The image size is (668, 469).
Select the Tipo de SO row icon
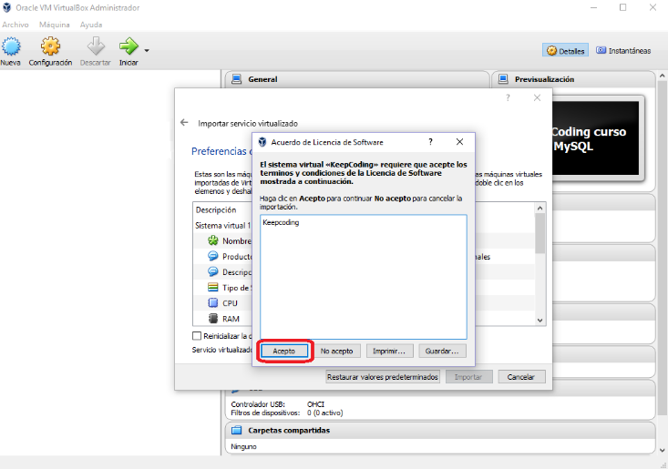pos(213,287)
